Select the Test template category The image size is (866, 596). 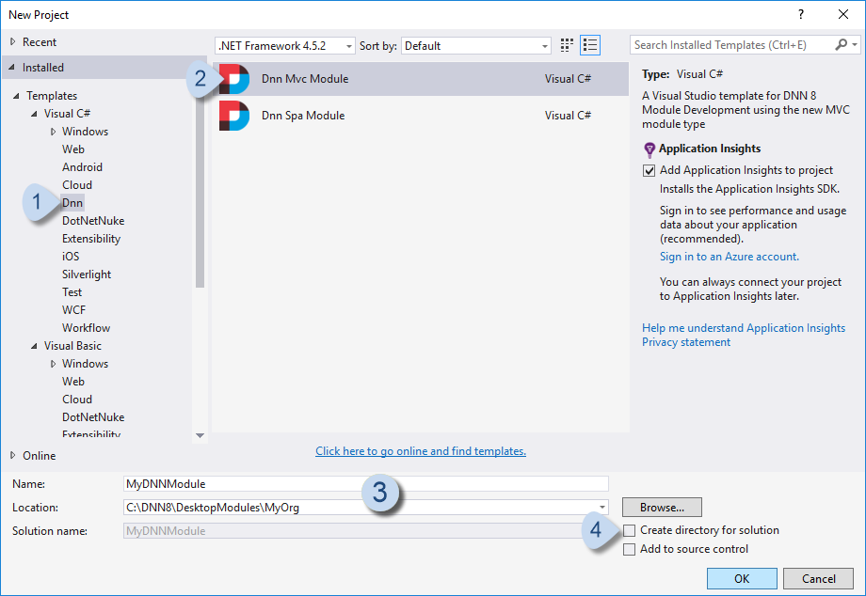point(72,292)
